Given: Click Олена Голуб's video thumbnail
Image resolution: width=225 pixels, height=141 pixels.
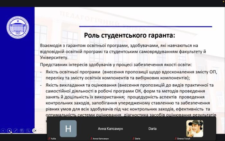Looking at the screenshot, I should coord(194,128).
